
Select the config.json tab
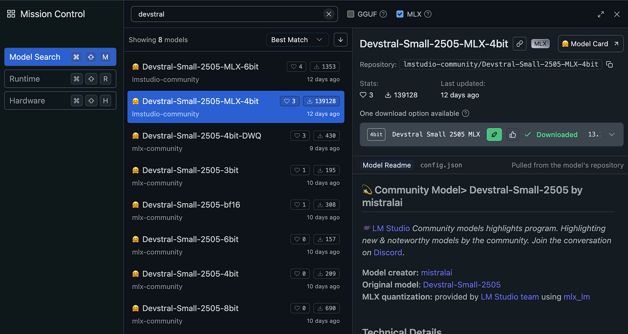(441, 165)
